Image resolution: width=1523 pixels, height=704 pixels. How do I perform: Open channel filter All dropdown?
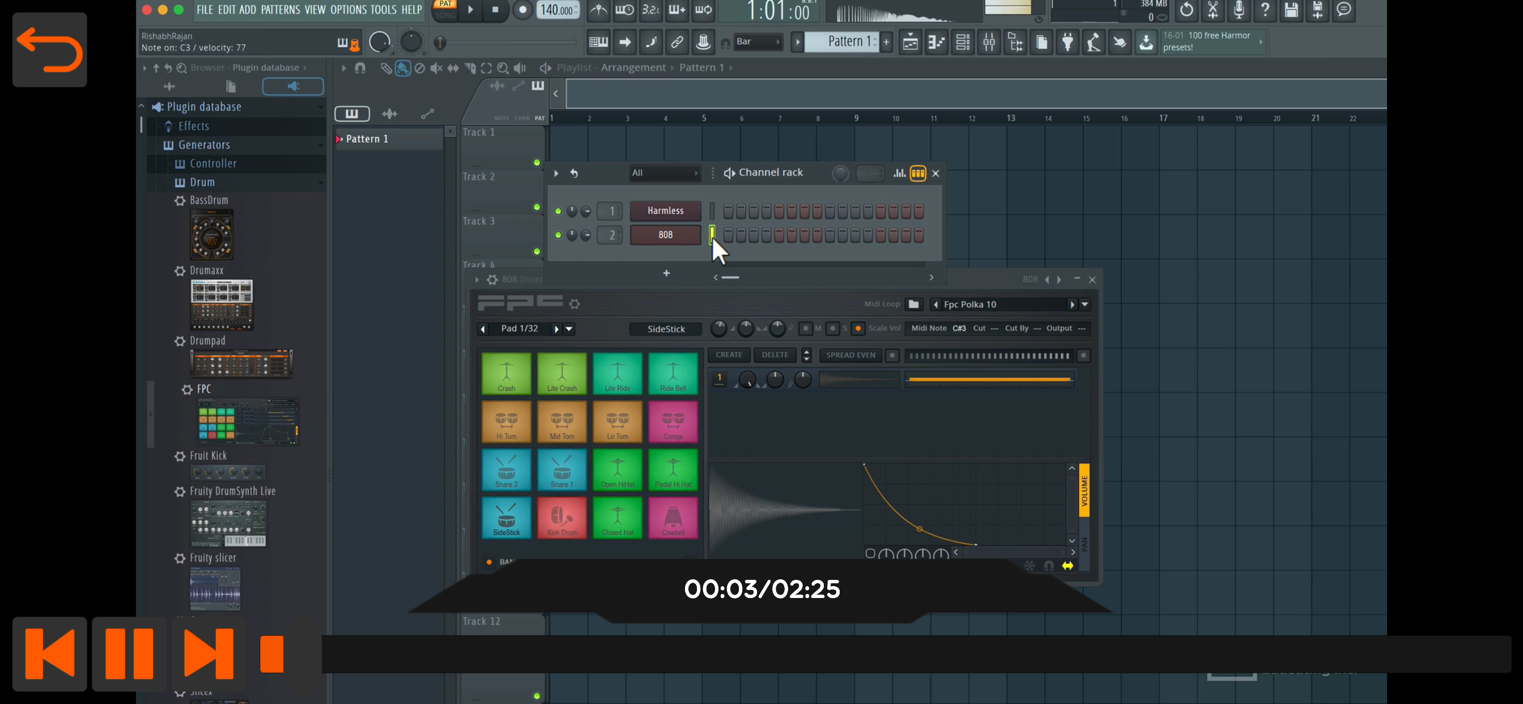(x=665, y=173)
